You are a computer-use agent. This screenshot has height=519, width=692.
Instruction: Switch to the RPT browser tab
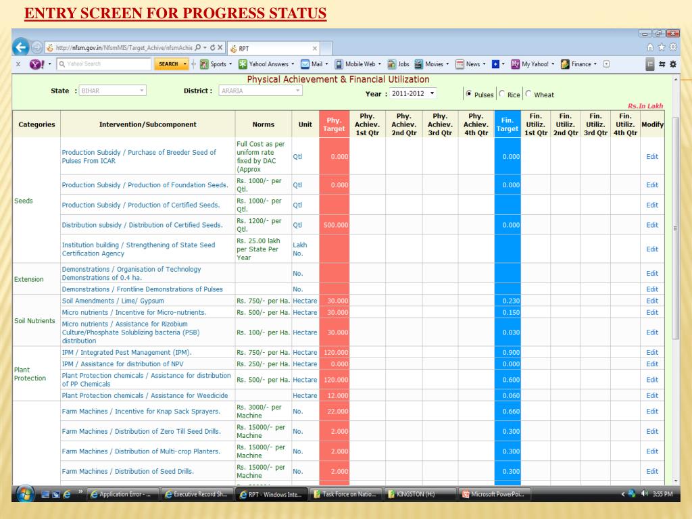(x=273, y=48)
